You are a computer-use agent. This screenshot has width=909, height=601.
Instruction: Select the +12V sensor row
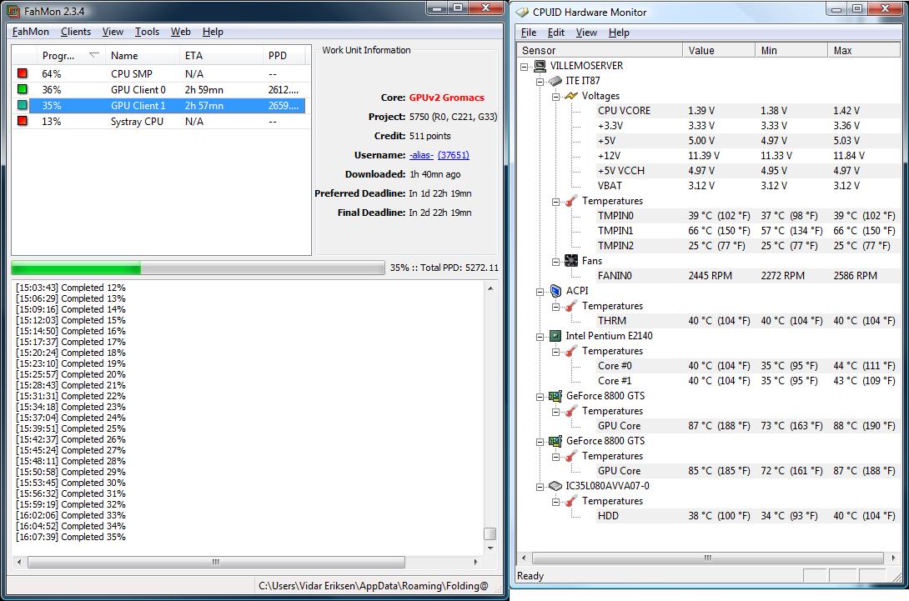748,155
